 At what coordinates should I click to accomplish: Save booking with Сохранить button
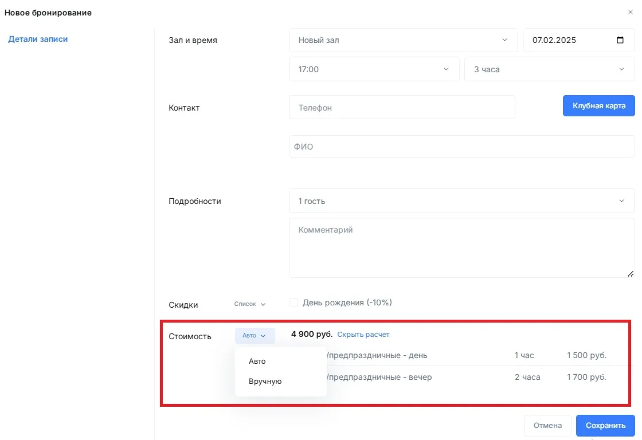tap(605, 426)
